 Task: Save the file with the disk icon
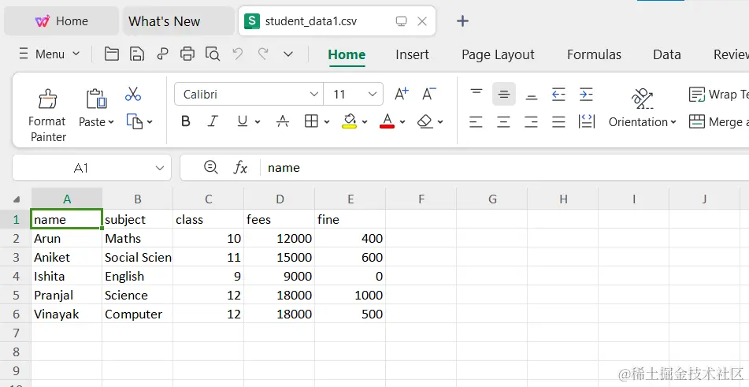pyautogui.click(x=137, y=54)
